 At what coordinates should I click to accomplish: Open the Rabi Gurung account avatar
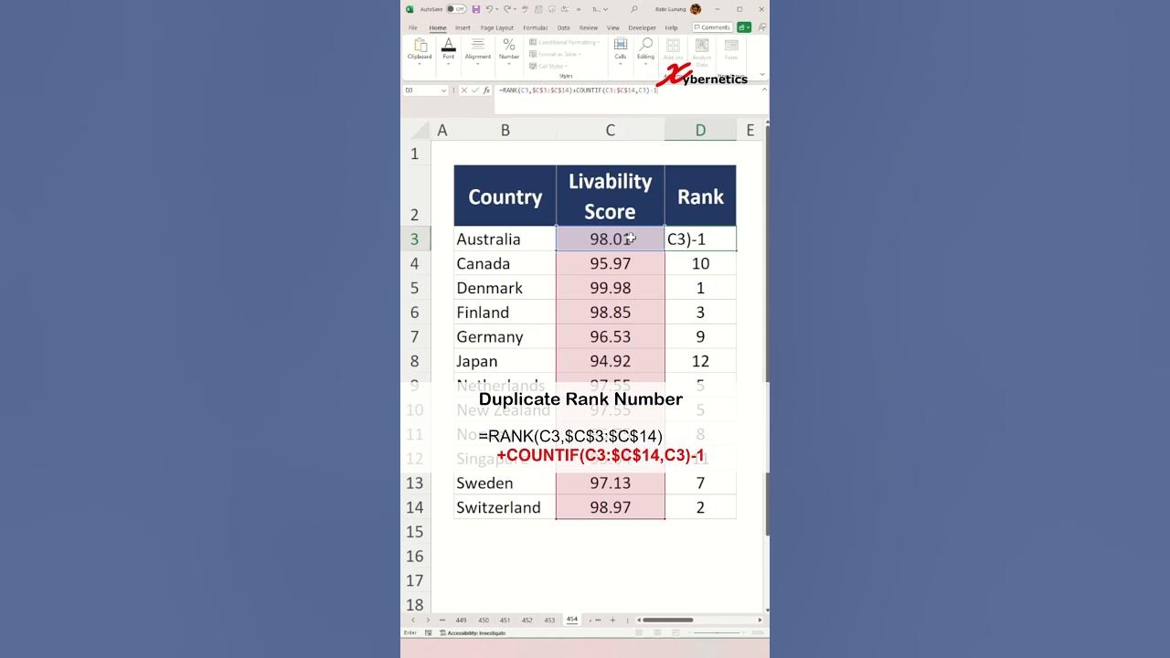pyautogui.click(x=696, y=9)
